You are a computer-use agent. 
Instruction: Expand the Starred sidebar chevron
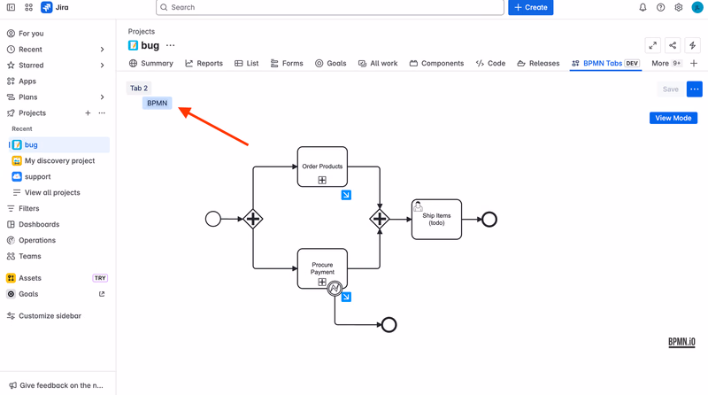[102, 65]
